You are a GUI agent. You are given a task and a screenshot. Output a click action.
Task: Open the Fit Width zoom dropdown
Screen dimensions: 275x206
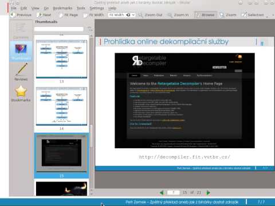coord(121,15)
